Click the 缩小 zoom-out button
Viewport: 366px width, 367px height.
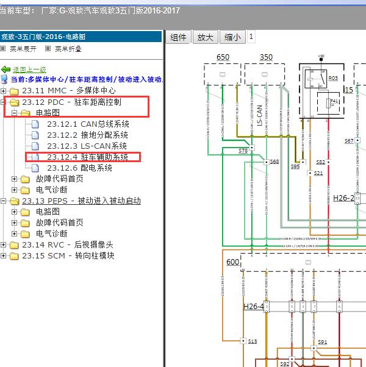(x=232, y=37)
